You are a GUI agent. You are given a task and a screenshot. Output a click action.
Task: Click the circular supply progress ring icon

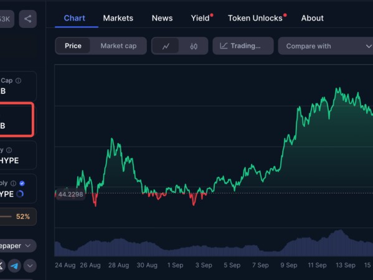point(20,194)
